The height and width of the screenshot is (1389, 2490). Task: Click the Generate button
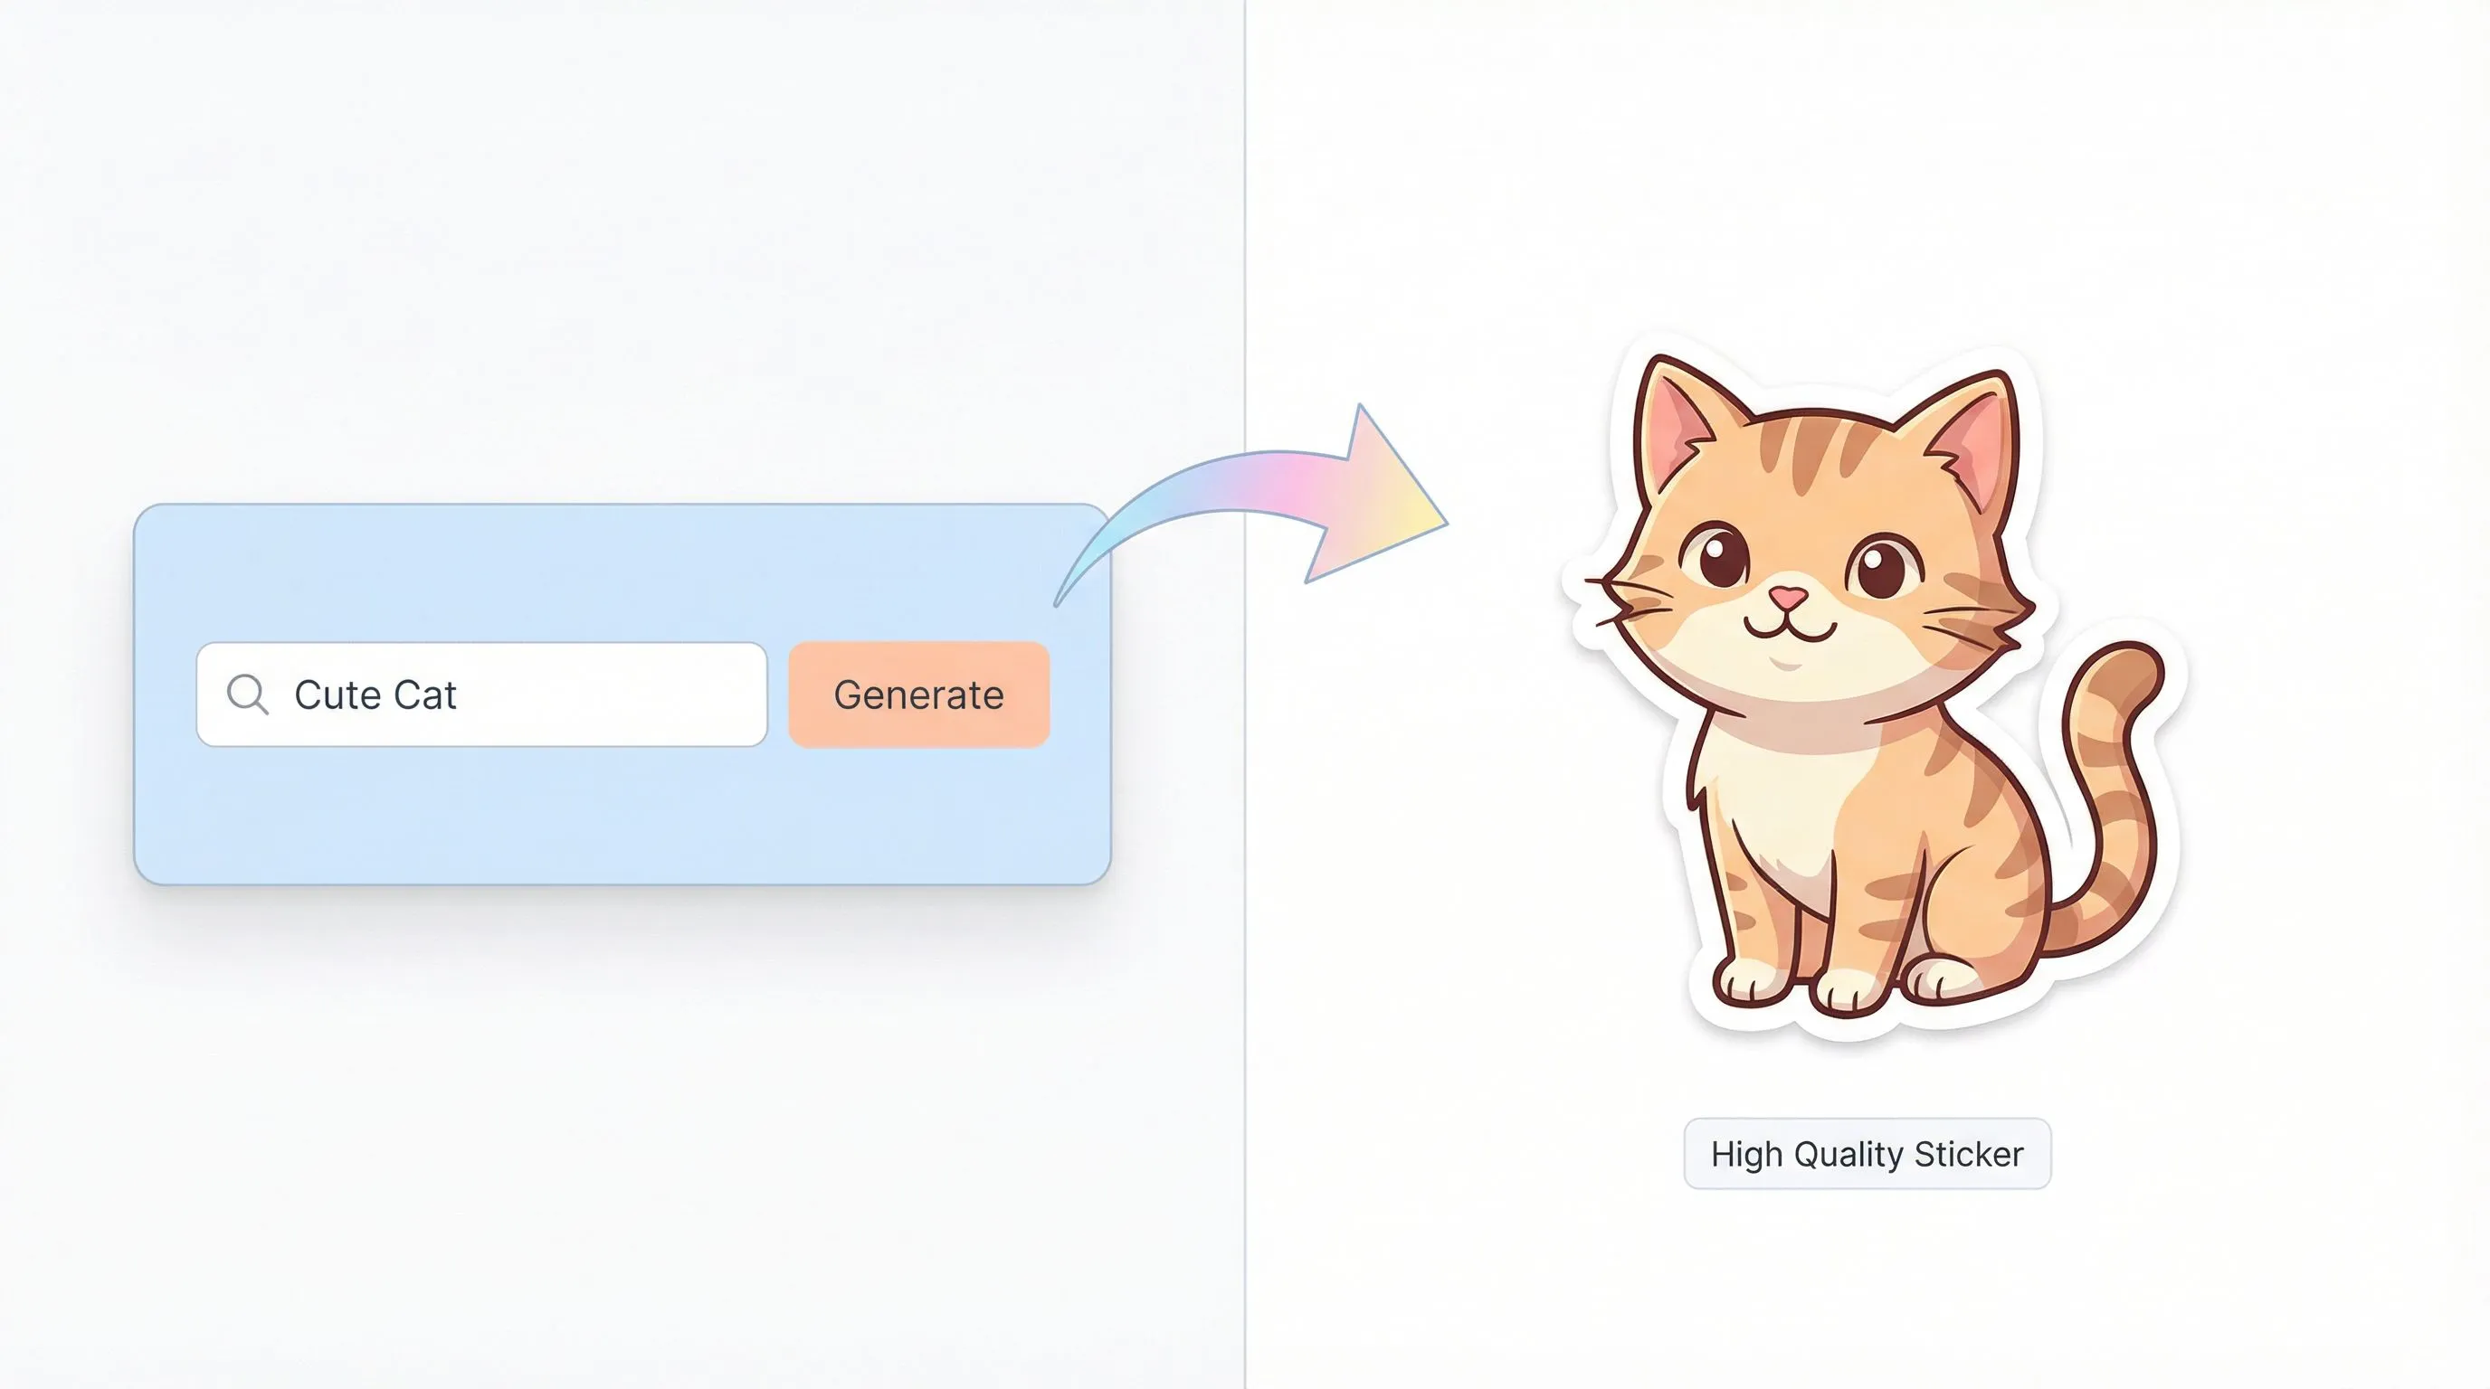(919, 694)
